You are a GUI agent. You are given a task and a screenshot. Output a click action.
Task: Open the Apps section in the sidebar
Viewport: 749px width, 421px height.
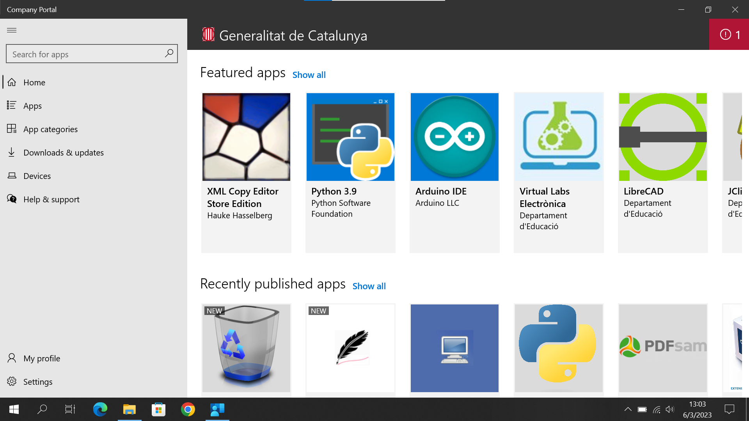click(x=32, y=106)
